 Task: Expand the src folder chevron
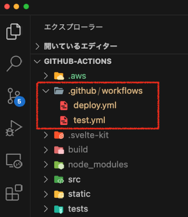click(x=46, y=180)
